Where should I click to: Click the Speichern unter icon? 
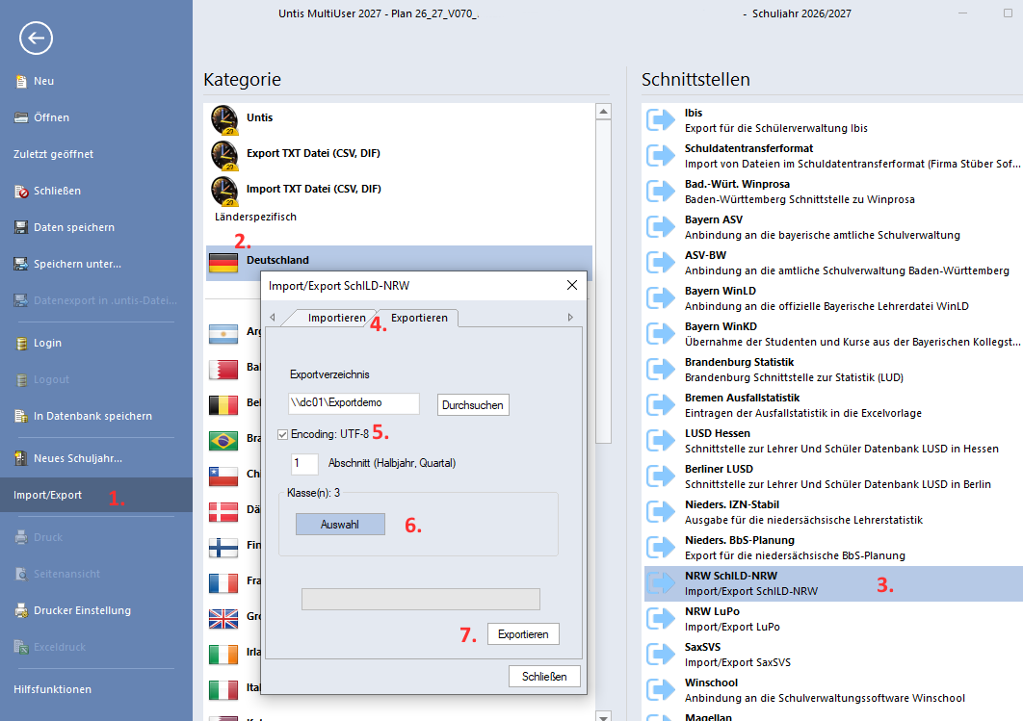pos(21,264)
